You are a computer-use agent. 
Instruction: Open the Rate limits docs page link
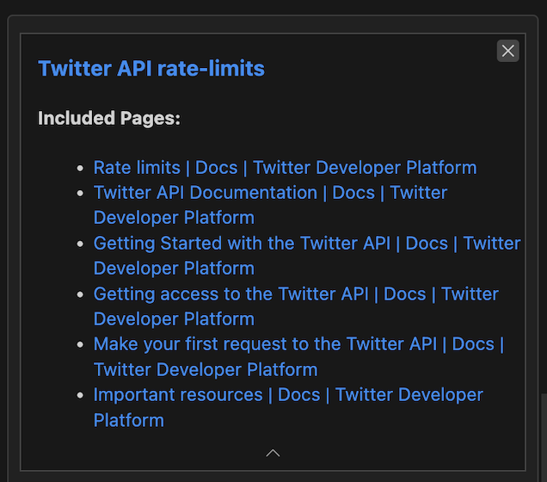pos(285,168)
